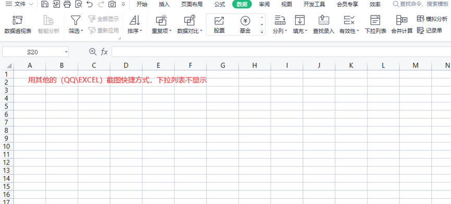This screenshot has height=204, width=451.
Task: Click the 数据对比 icon
Action: (190, 20)
